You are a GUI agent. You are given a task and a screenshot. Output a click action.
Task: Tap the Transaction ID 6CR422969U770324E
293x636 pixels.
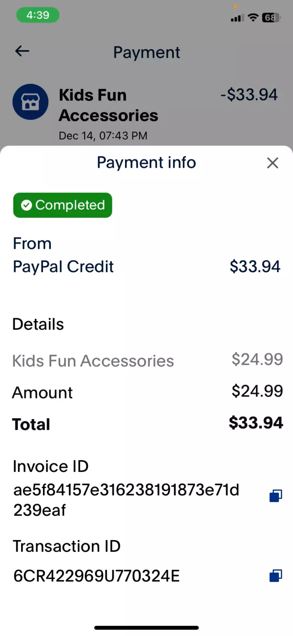[96, 576]
